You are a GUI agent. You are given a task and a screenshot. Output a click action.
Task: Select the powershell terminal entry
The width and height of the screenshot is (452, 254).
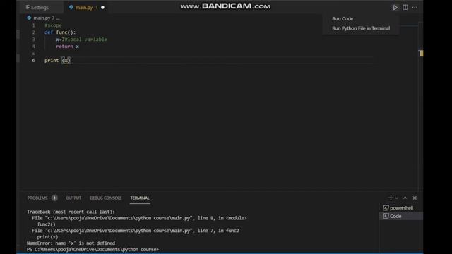tap(401, 208)
